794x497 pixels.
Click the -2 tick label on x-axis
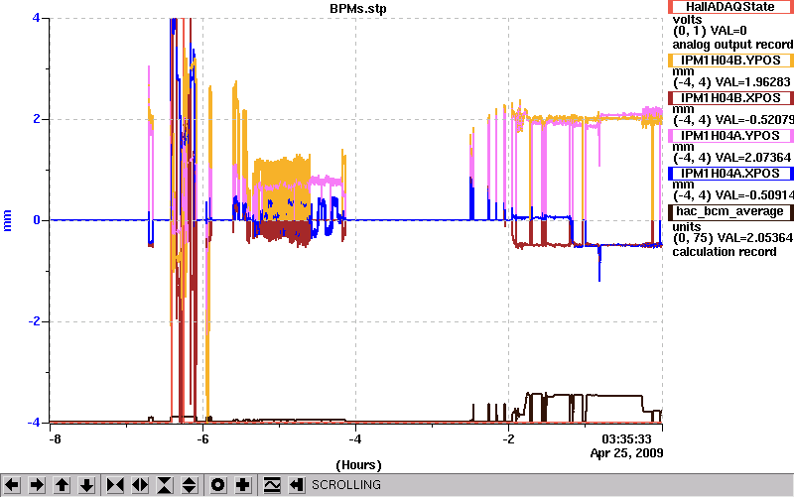point(508,438)
